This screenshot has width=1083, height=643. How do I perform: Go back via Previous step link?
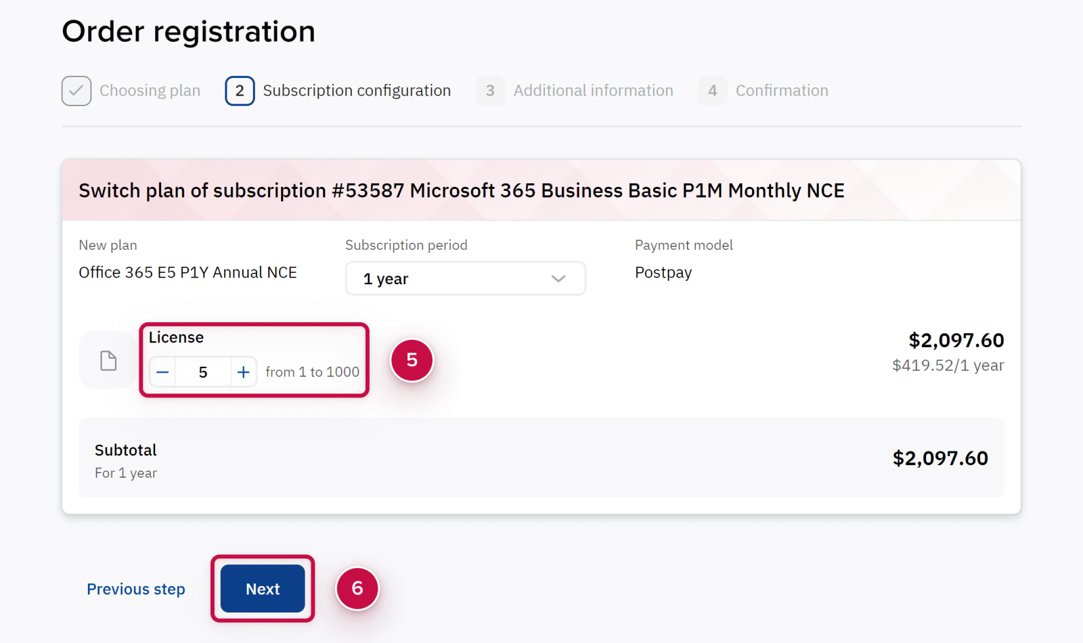pyautogui.click(x=136, y=589)
